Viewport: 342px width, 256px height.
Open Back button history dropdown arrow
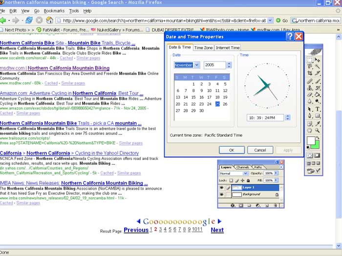click(x=9, y=21)
